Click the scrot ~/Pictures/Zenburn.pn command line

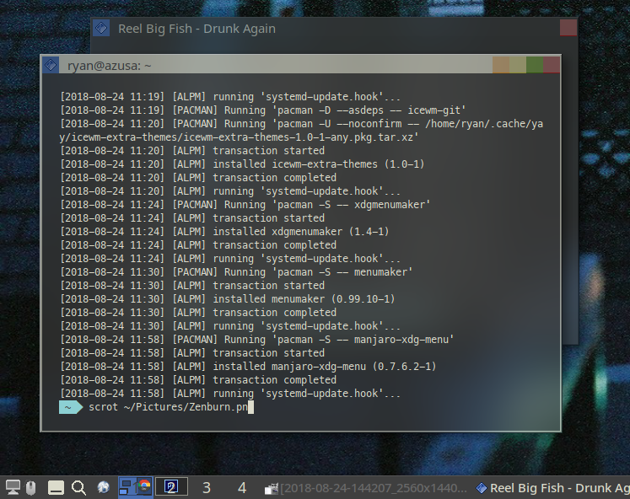169,407
